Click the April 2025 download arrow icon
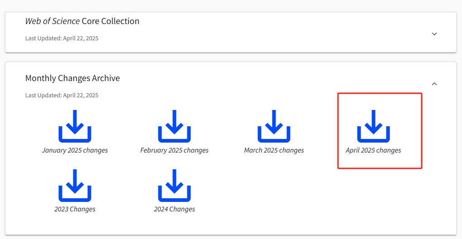This screenshot has width=462, height=239. coord(374,126)
